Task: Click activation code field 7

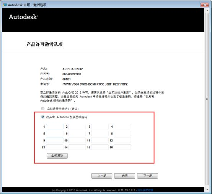Action: (x=100, y=133)
